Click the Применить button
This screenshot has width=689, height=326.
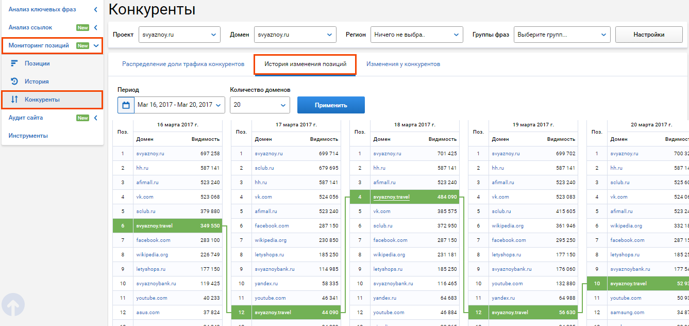pyautogui.click(x=331, y=105)
